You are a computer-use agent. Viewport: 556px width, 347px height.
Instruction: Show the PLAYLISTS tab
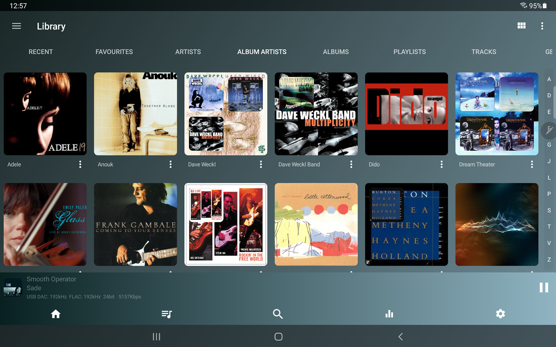pyautogui.click(x=410, y=52)
